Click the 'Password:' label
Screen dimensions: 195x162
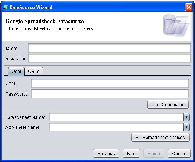pos(16,94)
